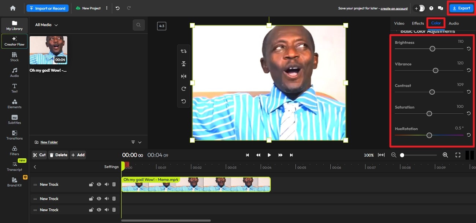476x223 pixels.
Task: Adjust the Saturation slider
Action: click(429, 114)
